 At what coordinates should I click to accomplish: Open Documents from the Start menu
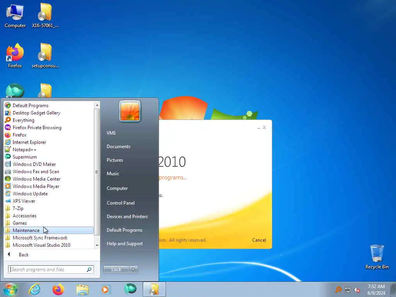pyautogui.click(x=118, y=147)
